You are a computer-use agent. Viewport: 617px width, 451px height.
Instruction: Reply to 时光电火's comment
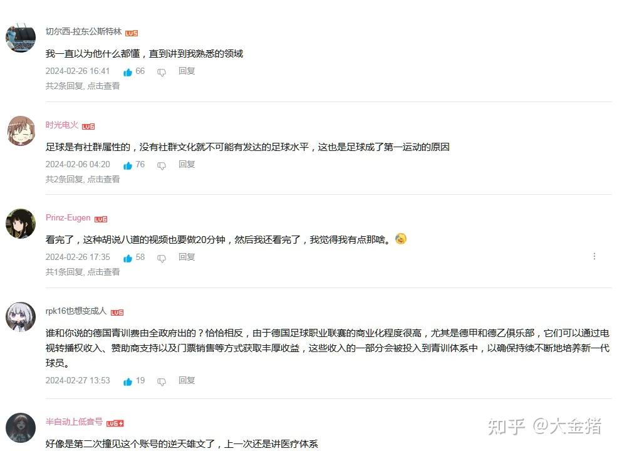(x=187, y=164)
